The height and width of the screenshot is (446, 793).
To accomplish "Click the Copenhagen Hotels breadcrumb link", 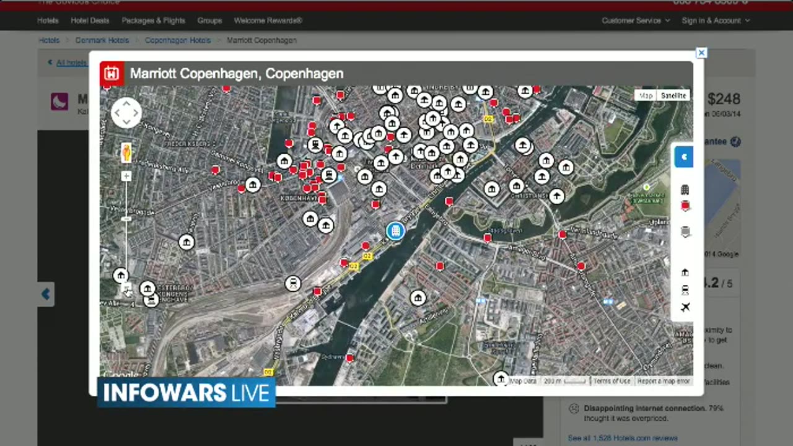I will pos(178,40).
